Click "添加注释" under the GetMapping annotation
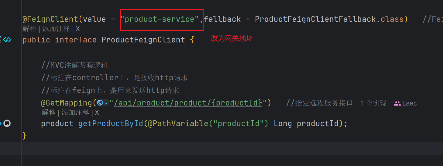This screenshot has width=443, height=166. (75, 113)
